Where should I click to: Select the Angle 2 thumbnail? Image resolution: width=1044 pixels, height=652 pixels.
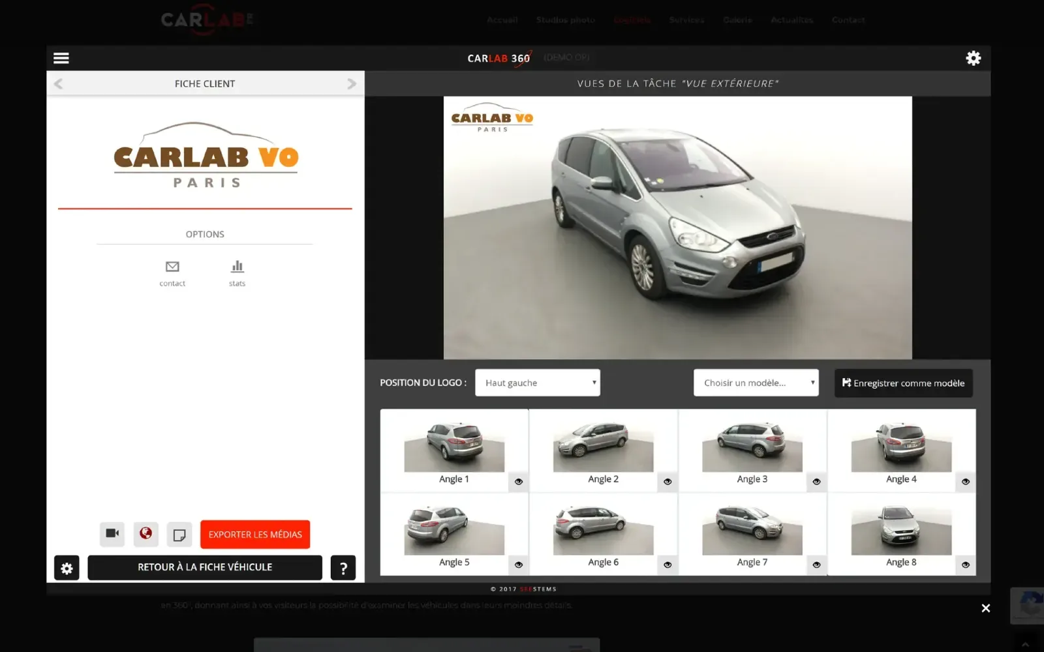click(x=603, y=447)
